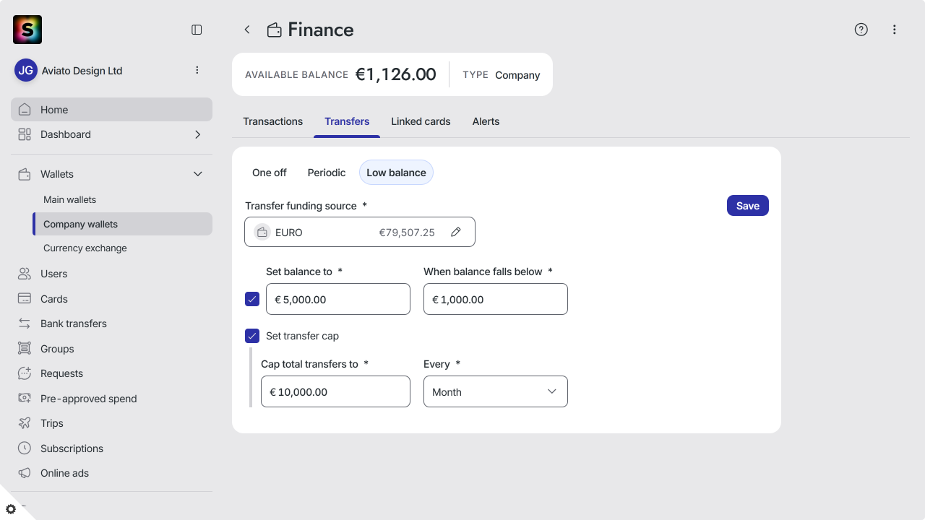Screen dimensions: 925x520
Task: Click the Subscriptions clock icon
Action: pos(25,448)
